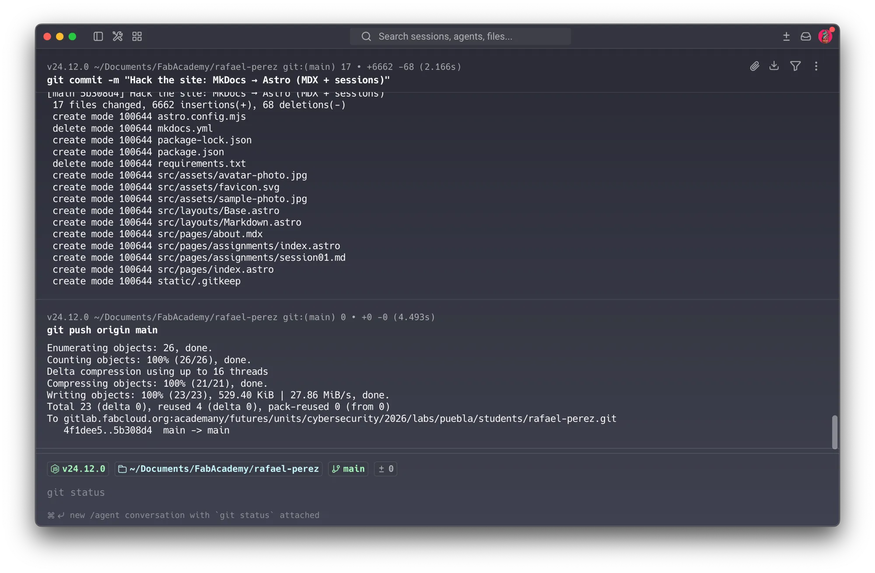Click the 'src/pages/assignments/session01.md' line
This screenshot has height=573, width=875.
[199, 258]
